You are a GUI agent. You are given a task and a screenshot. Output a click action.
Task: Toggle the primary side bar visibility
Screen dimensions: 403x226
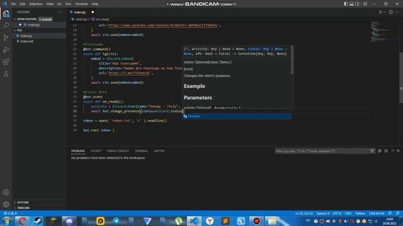coord(346,4)
